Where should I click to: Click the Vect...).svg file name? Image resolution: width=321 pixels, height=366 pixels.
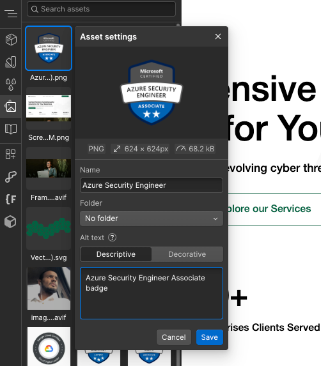(x=49, y=257)
